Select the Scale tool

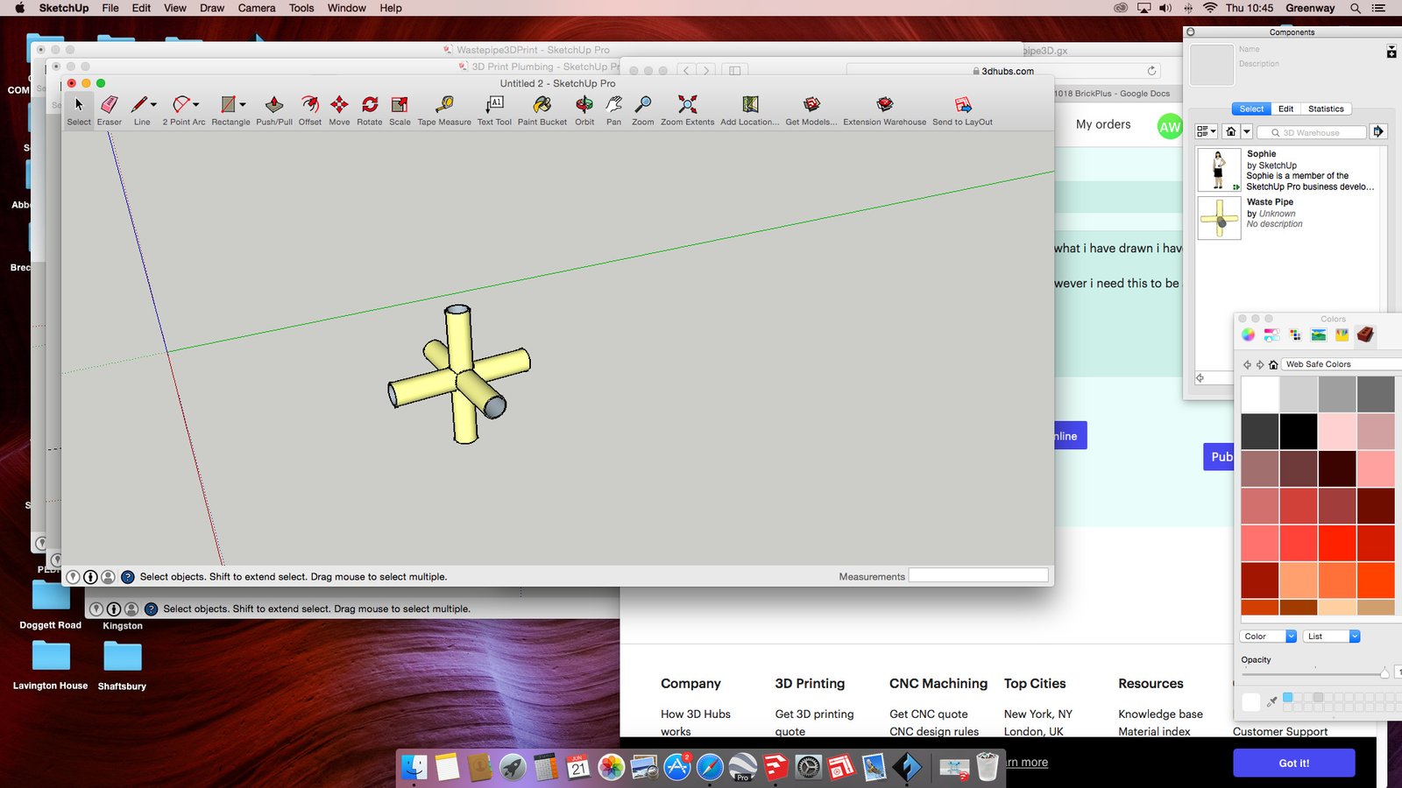(x=400, y=106)
